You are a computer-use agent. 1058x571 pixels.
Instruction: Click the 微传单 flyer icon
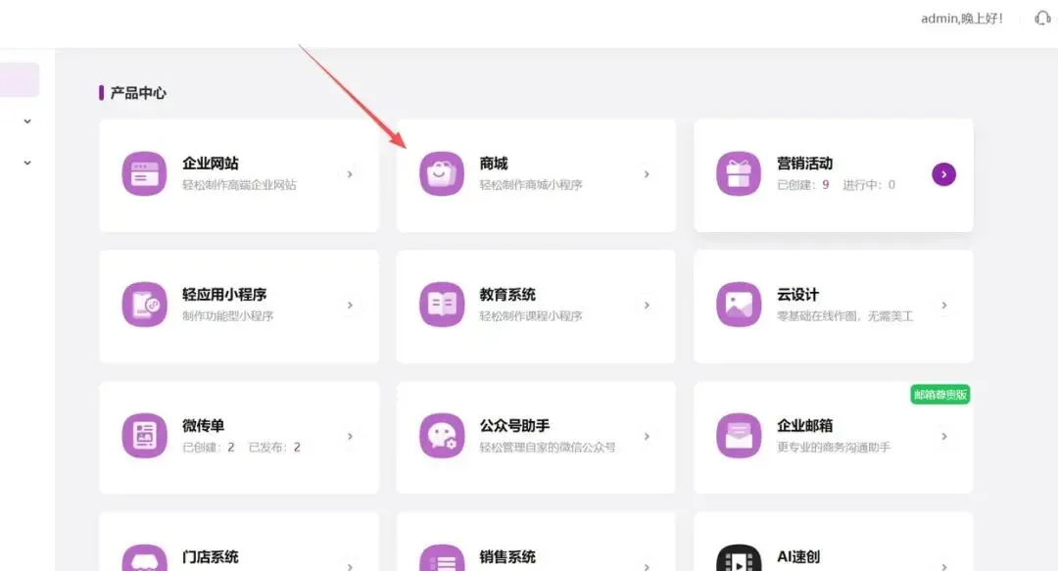coord(144,436)
